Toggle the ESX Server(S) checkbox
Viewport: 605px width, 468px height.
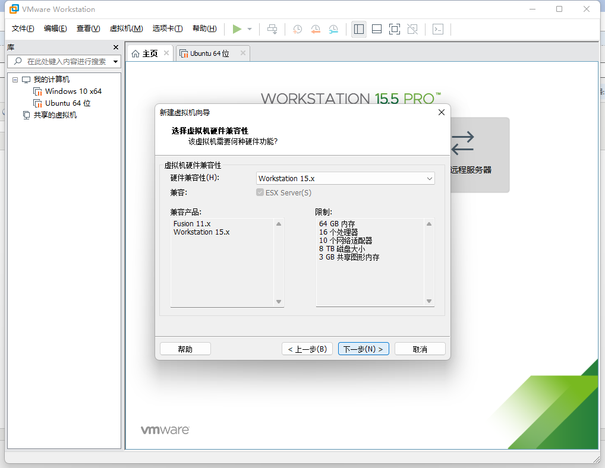tap(260, 192)
